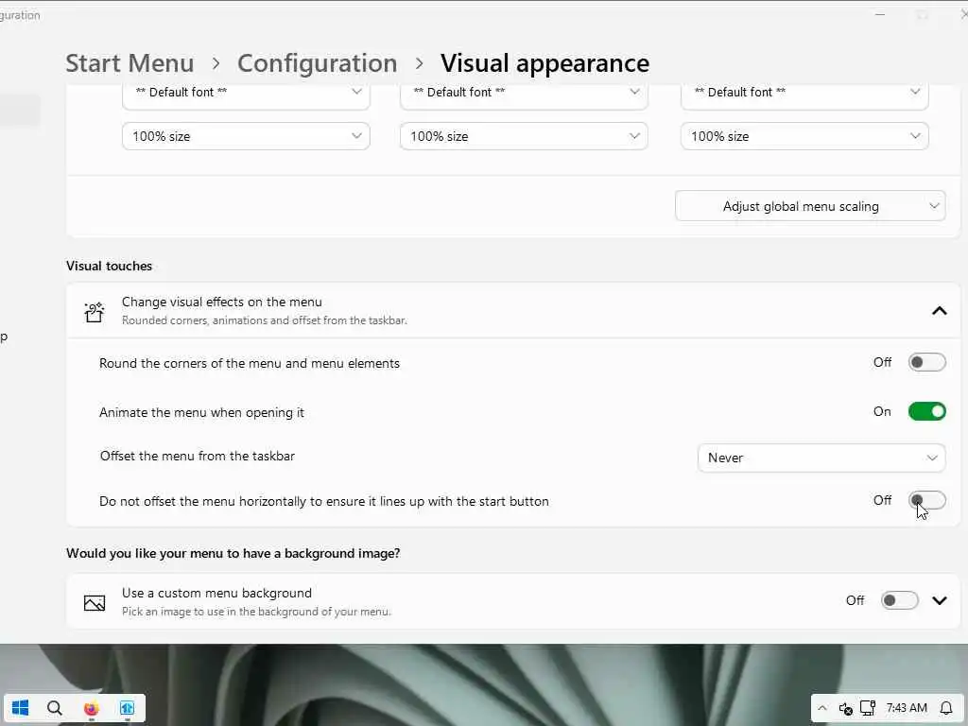Click the custom menu background image icon
The image size is (968, 726).
[x=94, y=601]
